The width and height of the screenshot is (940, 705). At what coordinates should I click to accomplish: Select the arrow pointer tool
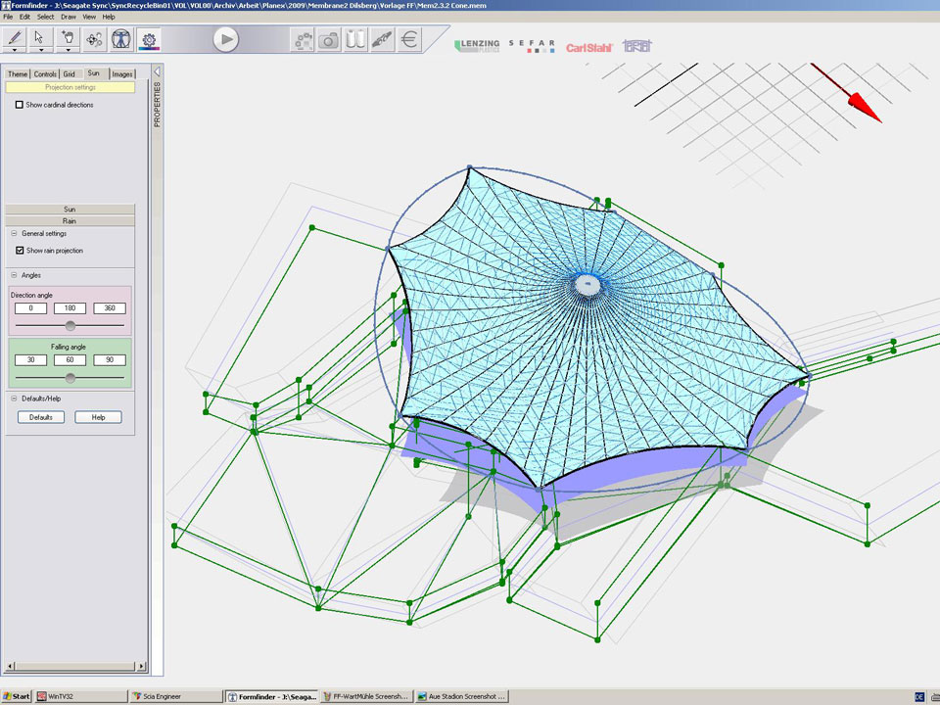[x=40, y=37]
